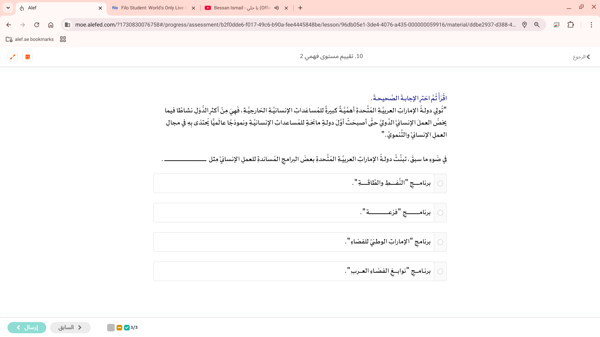600x337 pixels.
Task: Switch to Filo Student tab
Action: (x=150, y=8)
